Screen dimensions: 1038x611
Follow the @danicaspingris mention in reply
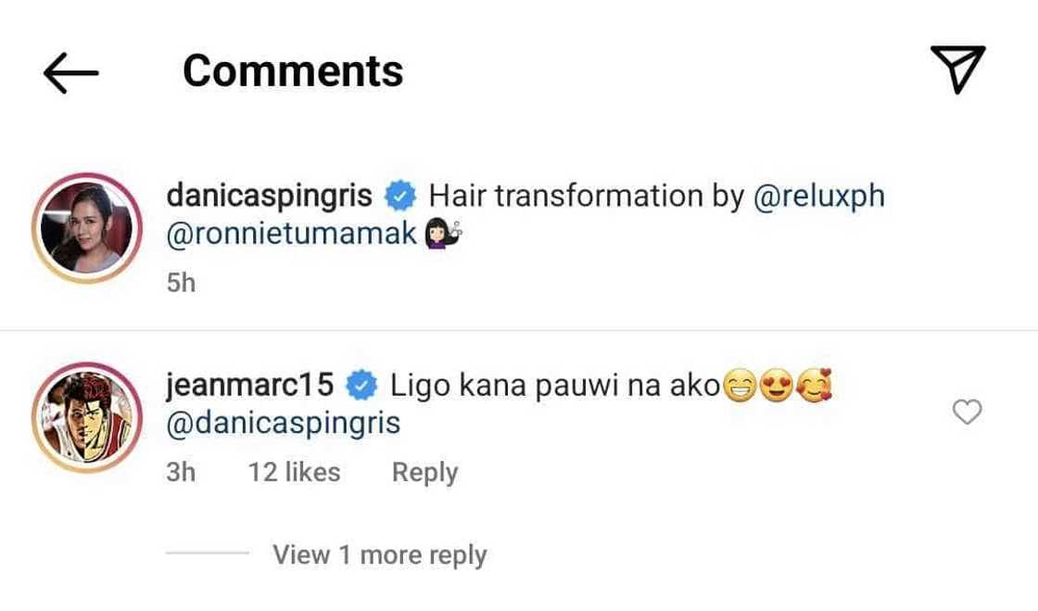[283, 423]
